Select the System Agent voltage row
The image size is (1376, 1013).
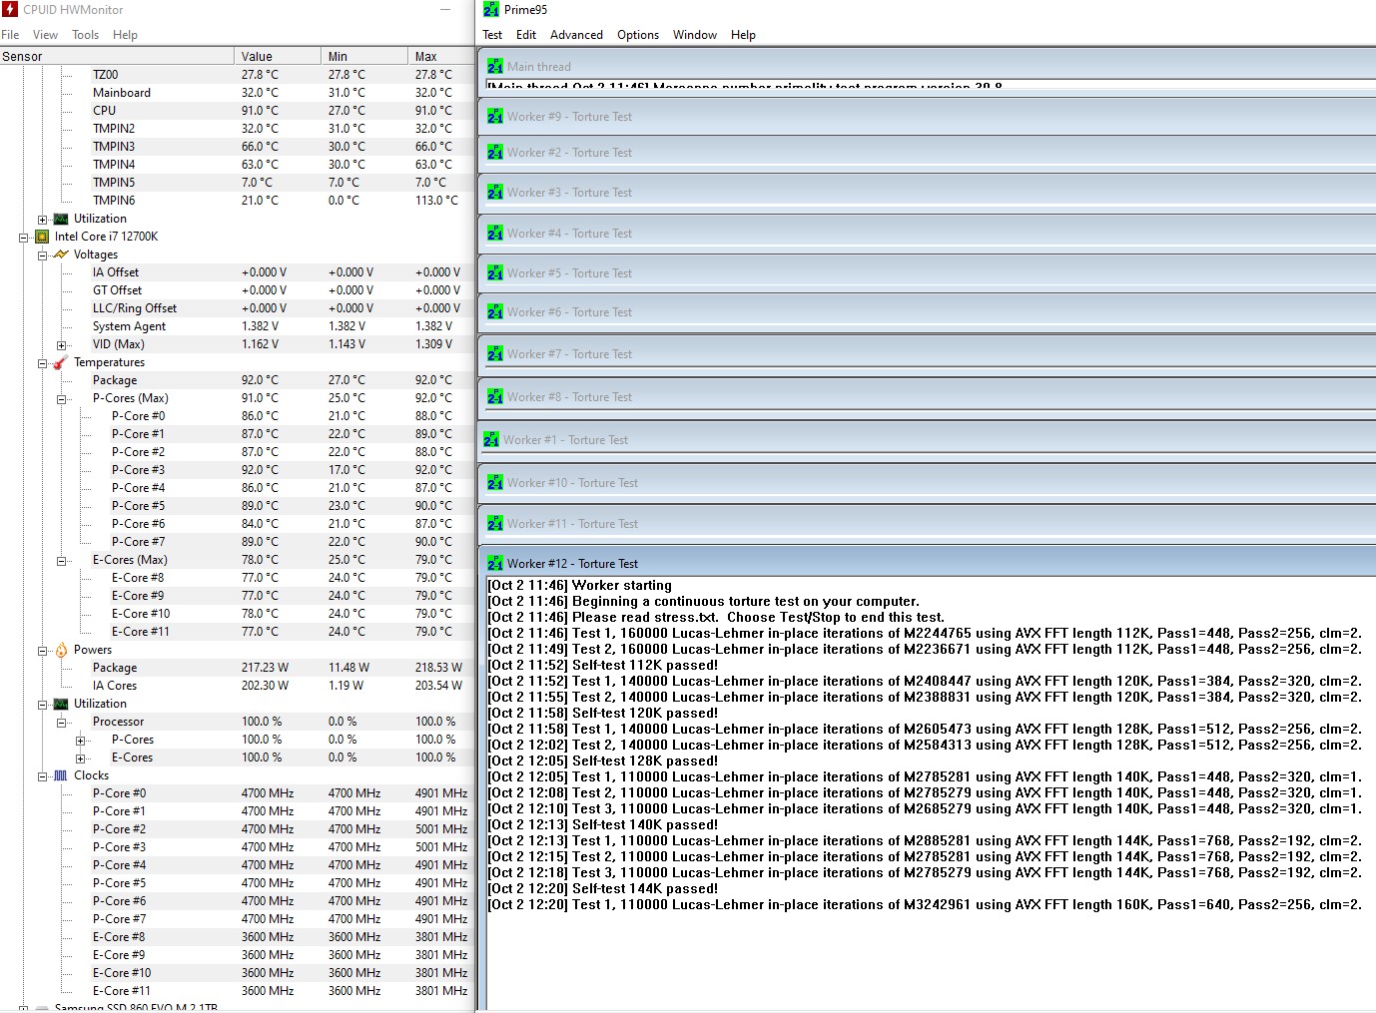237,326
